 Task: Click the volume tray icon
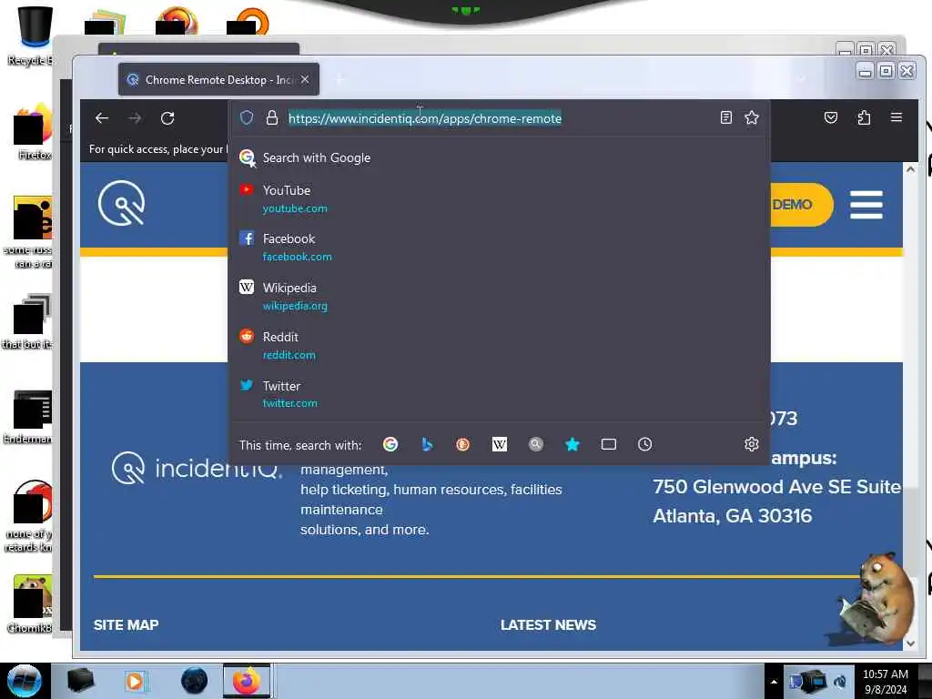840,682
